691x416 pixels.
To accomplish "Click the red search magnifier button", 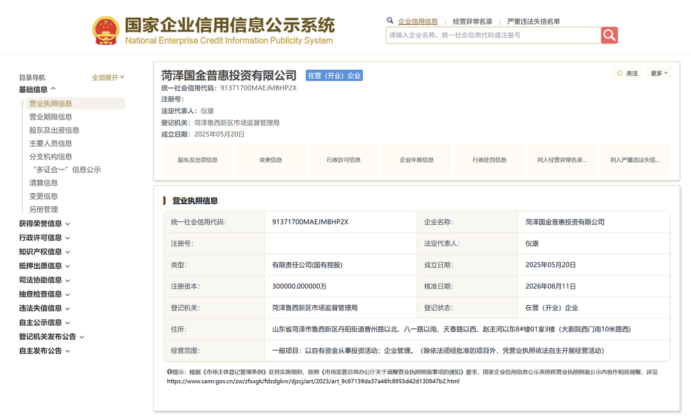I will 609,35.
